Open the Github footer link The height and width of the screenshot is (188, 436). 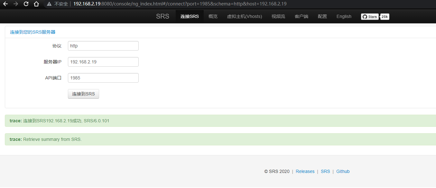[343, 171]
